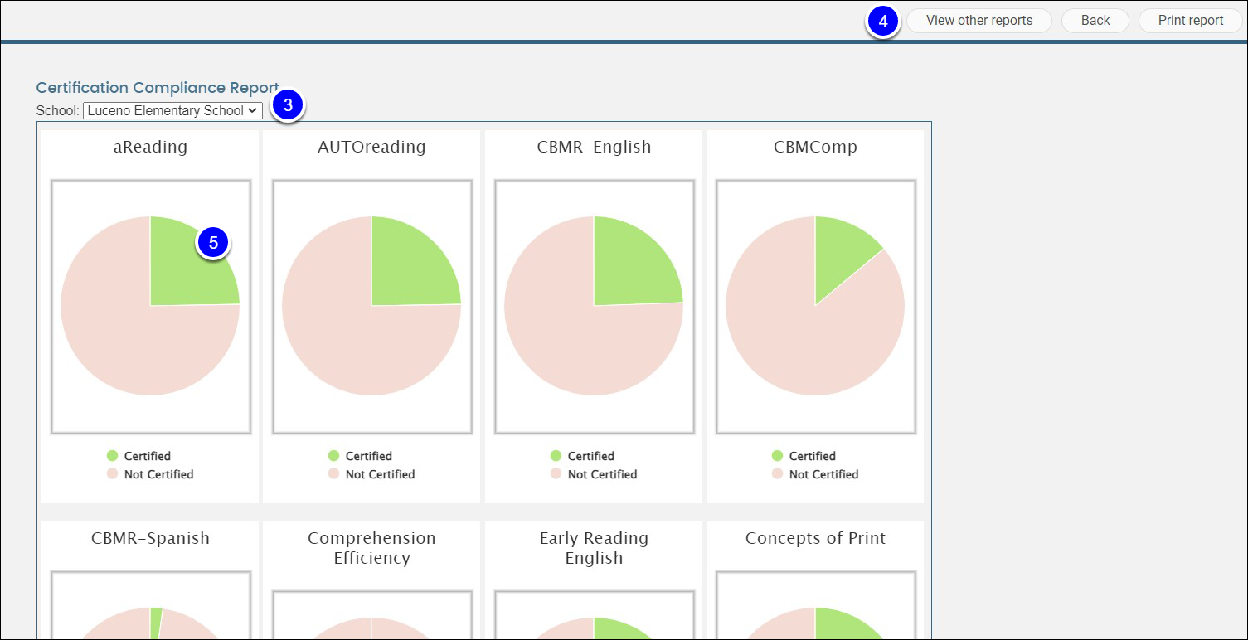Image resolution: width=1248 pixels, height=640 pixels.
Task: Click green Certified legend dot under CBMComp
Action: tap(778, 456)
